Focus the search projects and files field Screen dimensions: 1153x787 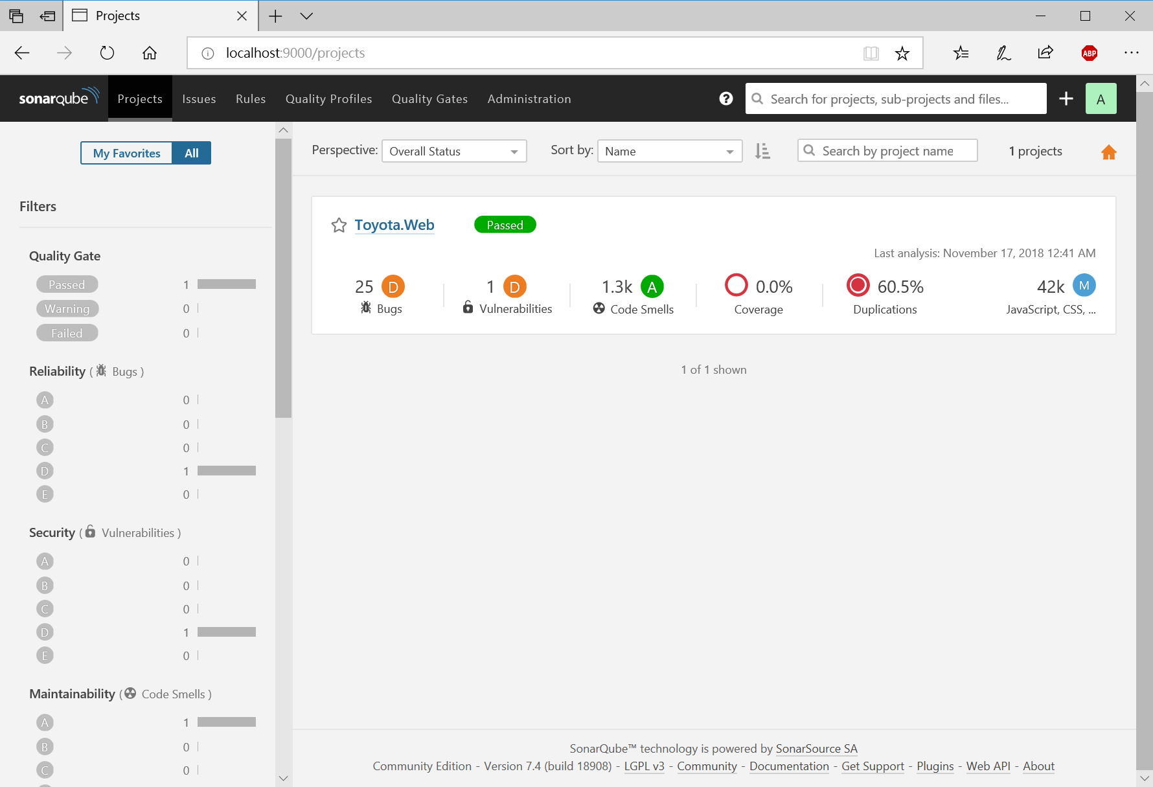896,98
